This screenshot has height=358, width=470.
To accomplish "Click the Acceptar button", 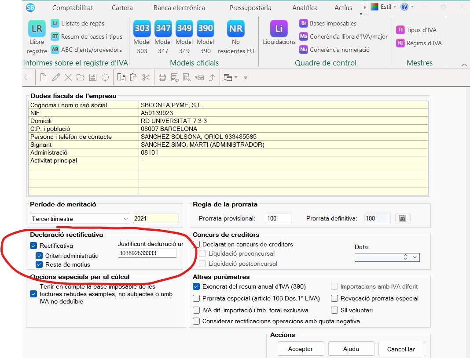I will [x=300, y=349].
